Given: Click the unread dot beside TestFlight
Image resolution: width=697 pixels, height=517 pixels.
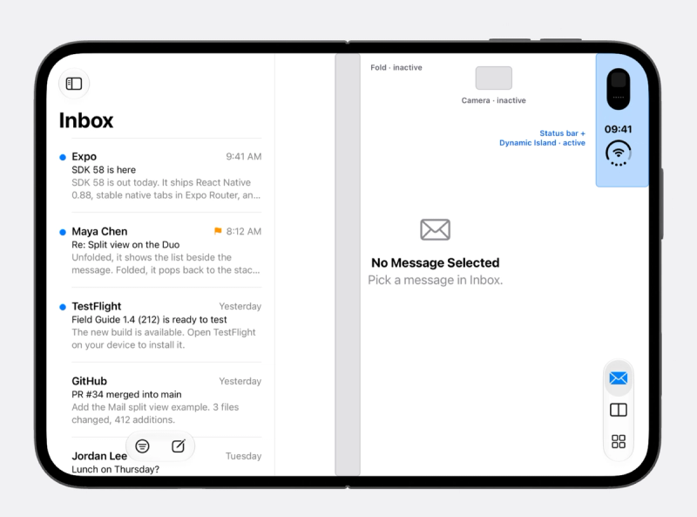Looking at the screenshot, I should point(63,307).
